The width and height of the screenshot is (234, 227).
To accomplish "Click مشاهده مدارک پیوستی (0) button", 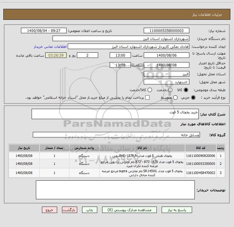I will (x=129, y=210).
